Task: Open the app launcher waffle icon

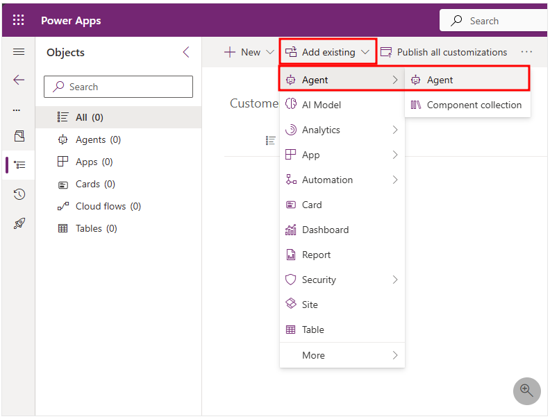Action: (x=19, y=20)
